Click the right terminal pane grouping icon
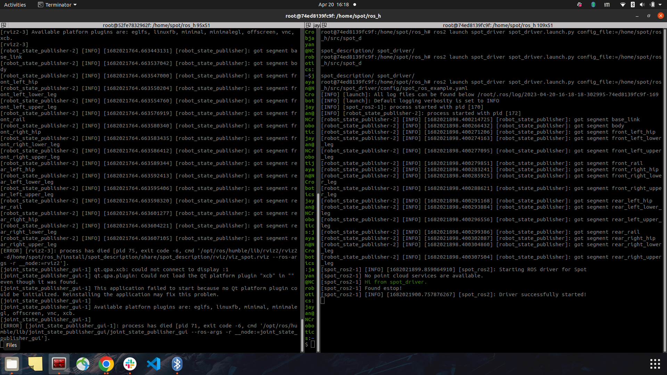This screenshot has width=667, height=375. [324, 25]
